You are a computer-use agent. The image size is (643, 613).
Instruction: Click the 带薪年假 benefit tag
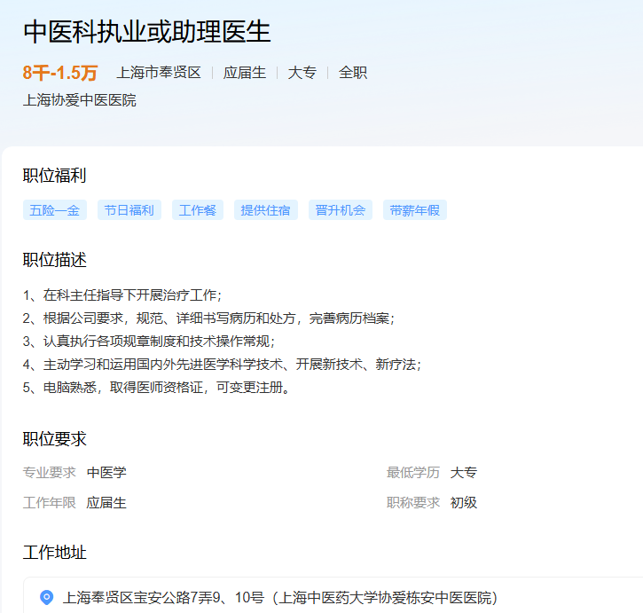point(415,210)
